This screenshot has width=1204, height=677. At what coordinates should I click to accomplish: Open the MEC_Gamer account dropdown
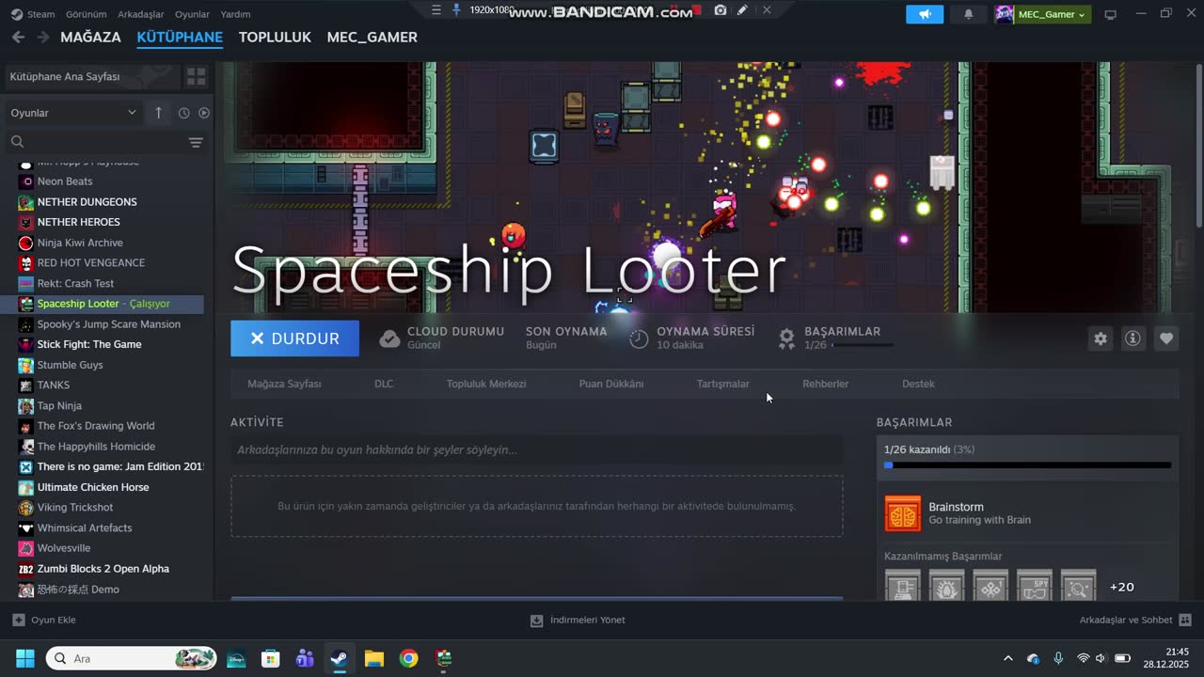tap(1043, 14)
